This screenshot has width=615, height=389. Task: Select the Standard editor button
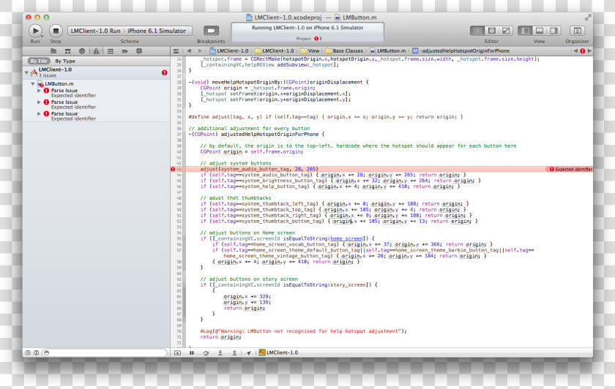coord(477,31)
